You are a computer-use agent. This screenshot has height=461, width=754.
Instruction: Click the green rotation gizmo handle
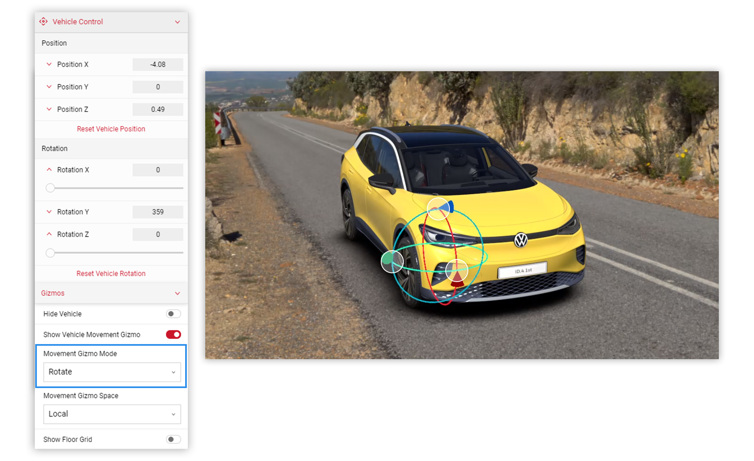click(x=392, y=262)
